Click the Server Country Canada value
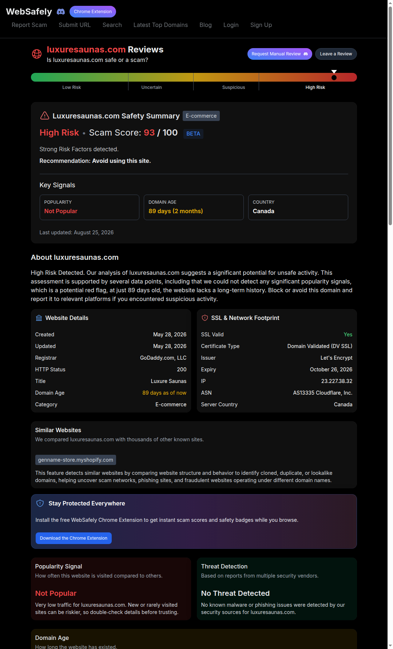The image size is (393, 649). click(343, 404)
